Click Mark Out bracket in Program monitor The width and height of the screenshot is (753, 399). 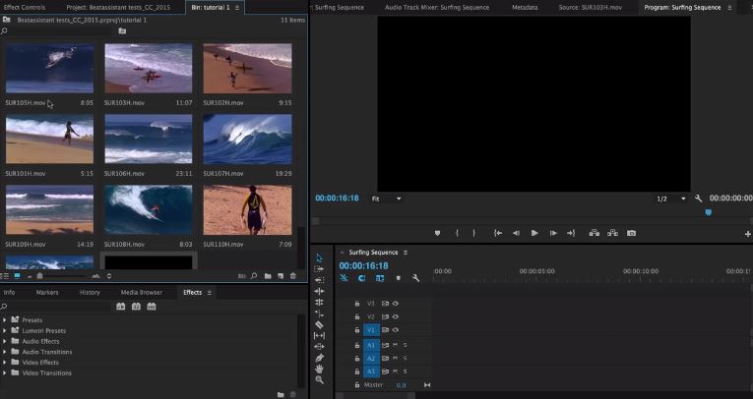(474, 233)
